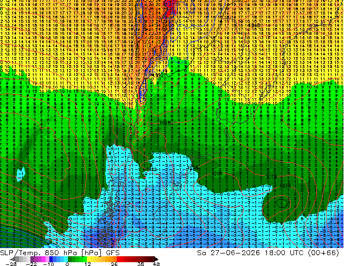Click the 26 legend value

pos(114,264)
